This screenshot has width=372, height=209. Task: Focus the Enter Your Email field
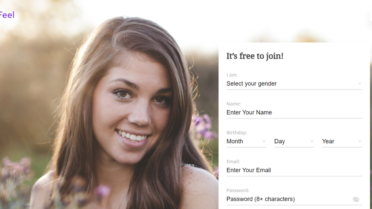point(294,170)
